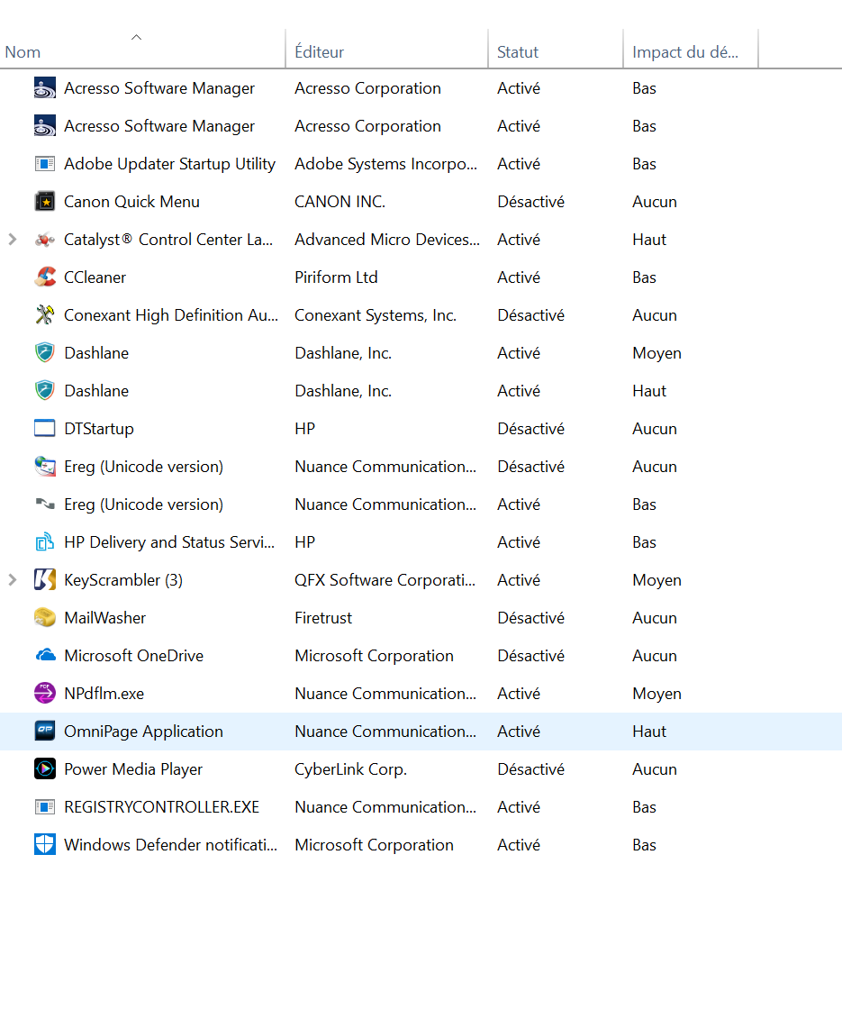This screenshot has width=842, height=1009.
Task: Click "Activé" status in the CCleaner row
Action: (x=519, y=277)
